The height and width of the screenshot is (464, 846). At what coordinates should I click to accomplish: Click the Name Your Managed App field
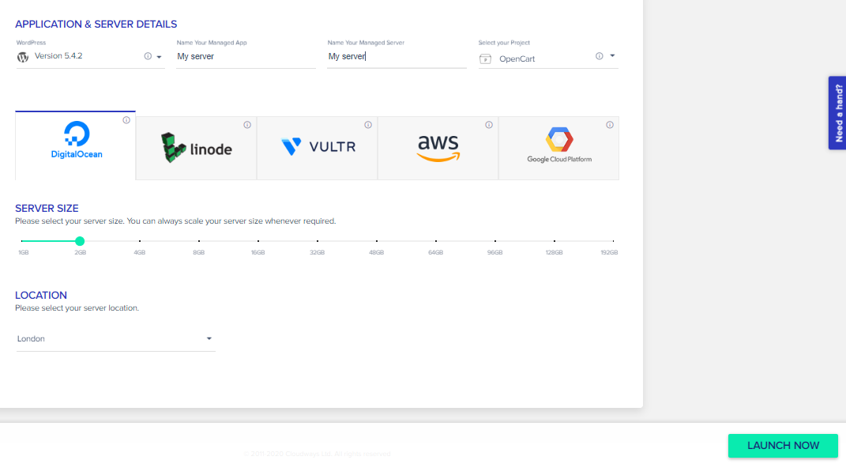246,56
